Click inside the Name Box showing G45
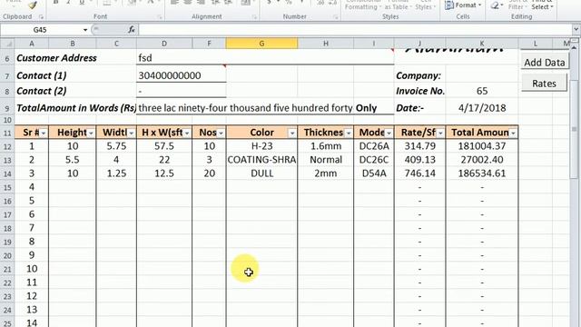Image resolution: width=581 pixels, height=327 pixels. 40,30
